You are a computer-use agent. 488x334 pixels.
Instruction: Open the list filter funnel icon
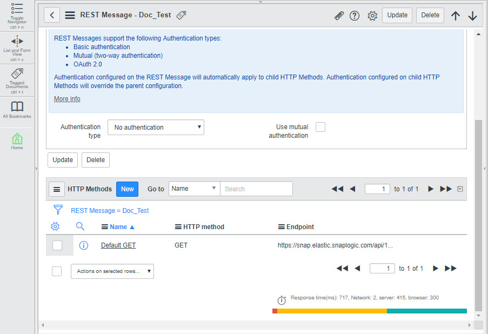click(58, 210)
